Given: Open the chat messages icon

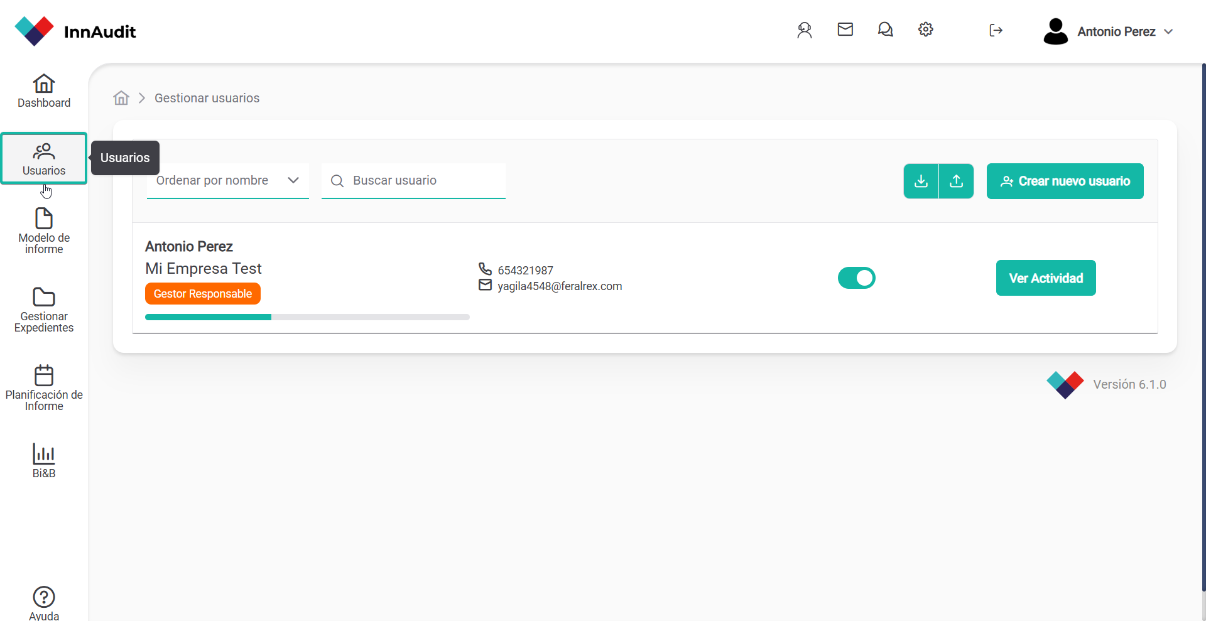Looking at the screenshot, I should (x=885, y=30).
